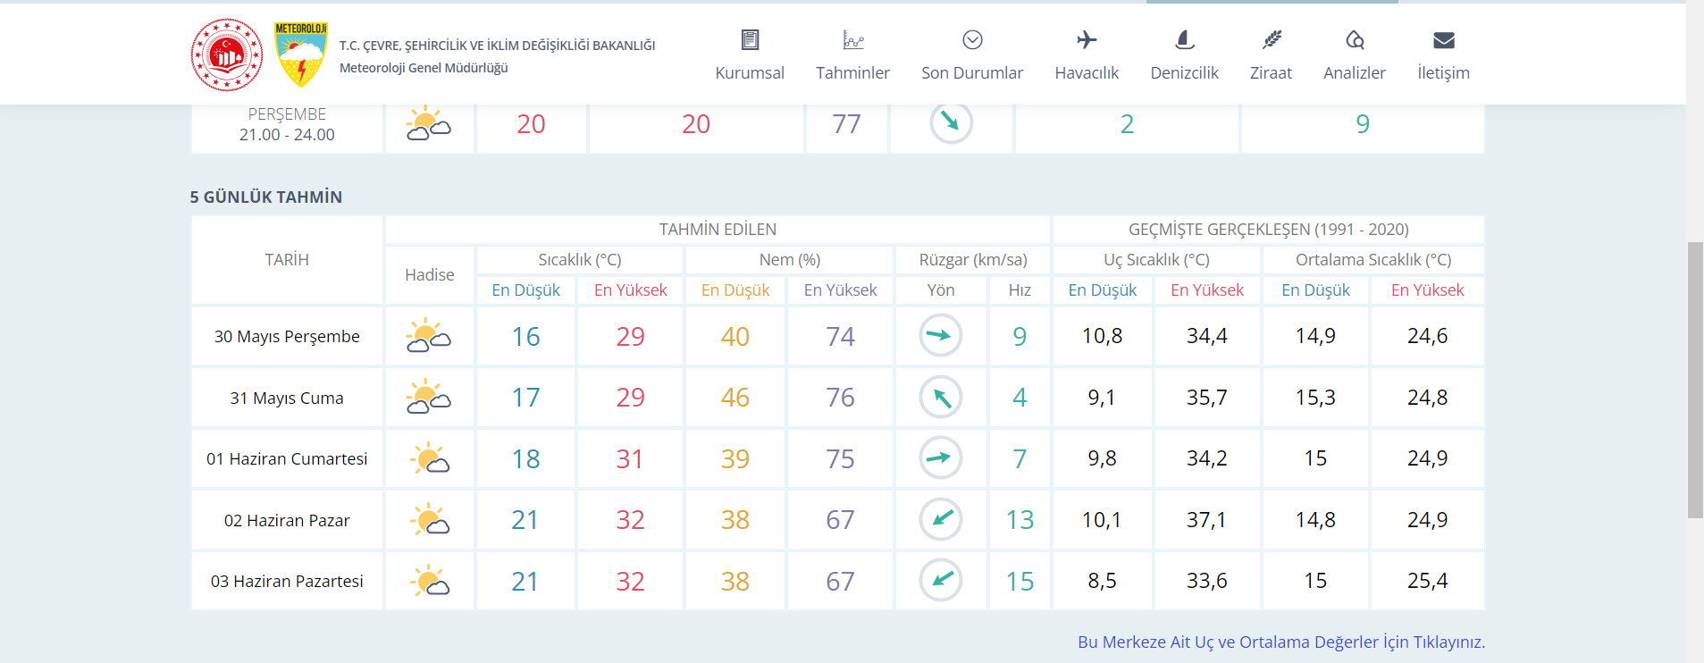Click the 'GEÇMİŞTE GERÇEKLEŞEN (1991 - 2020)' header
The image size is (1704, 663).
(1269, 230)
